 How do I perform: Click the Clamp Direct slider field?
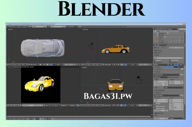click(x=161, y=83)
